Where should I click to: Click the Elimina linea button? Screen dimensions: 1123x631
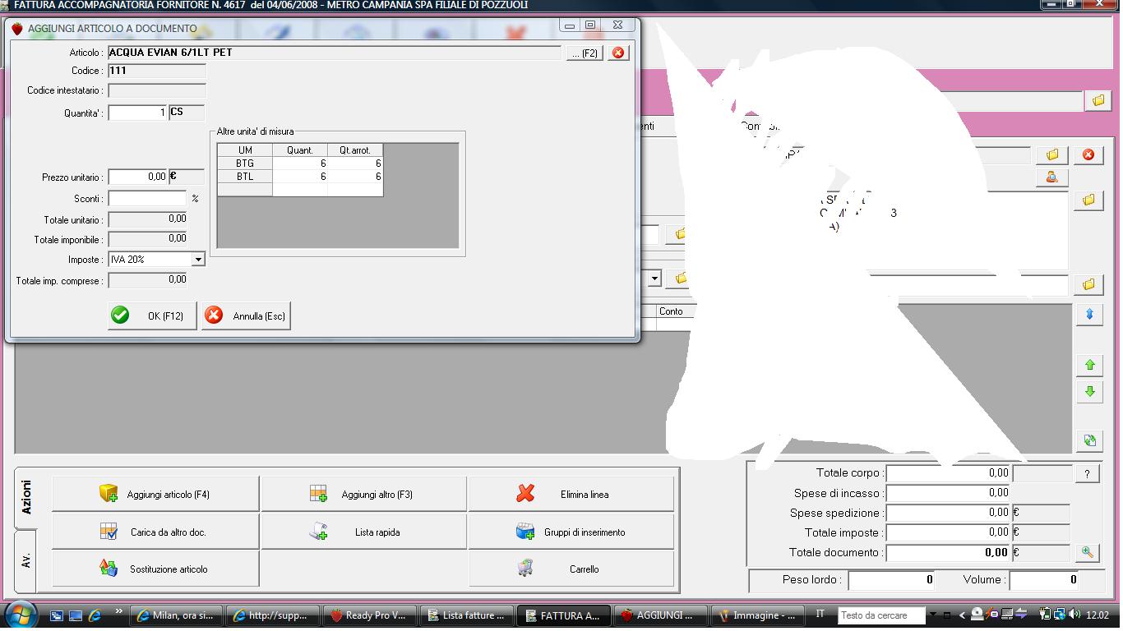tap(571, 495)
